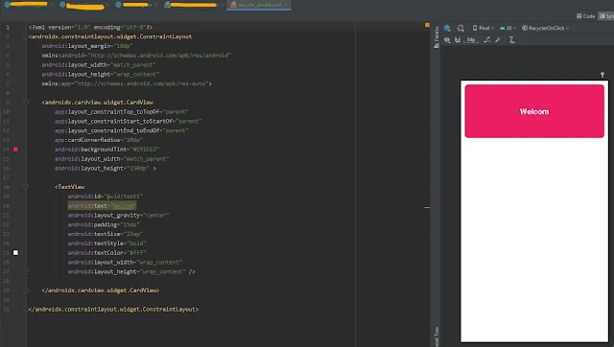614x347 pixels.
Task: Click fold marker at closing CardView tag
Action: [x=26, y=290]
